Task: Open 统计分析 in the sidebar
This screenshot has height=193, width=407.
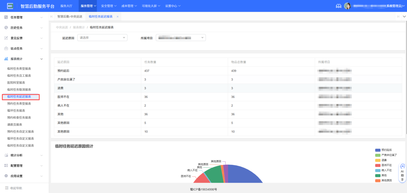Action: click(x=19, y=156)
